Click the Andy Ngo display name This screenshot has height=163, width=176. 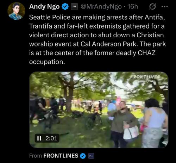[44, 7]
